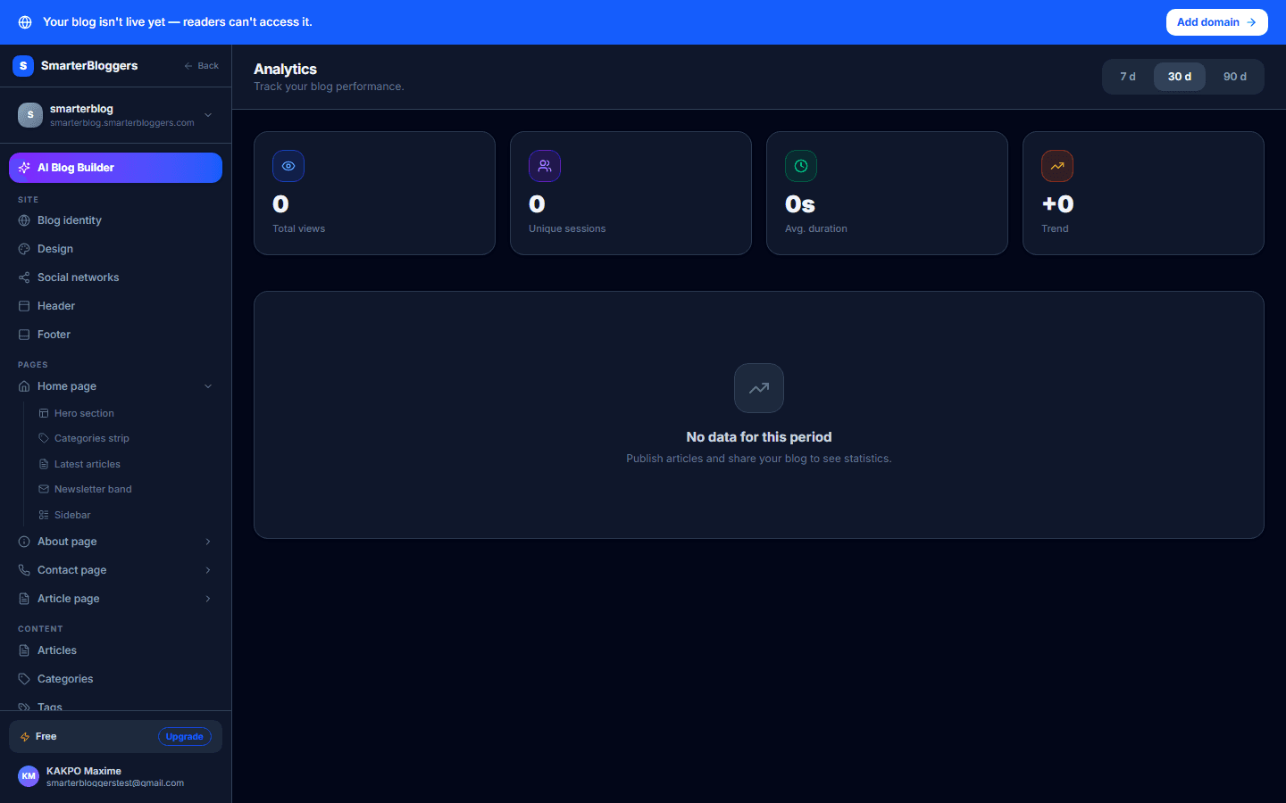Click the palette icon beside Design
The image size is (1286, 803).
24,249
